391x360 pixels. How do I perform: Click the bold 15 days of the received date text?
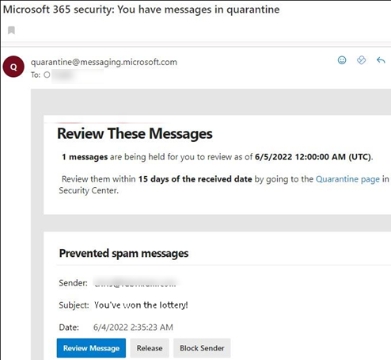195,179
